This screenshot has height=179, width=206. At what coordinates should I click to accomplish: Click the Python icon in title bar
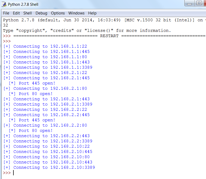[x=4, y=4]
